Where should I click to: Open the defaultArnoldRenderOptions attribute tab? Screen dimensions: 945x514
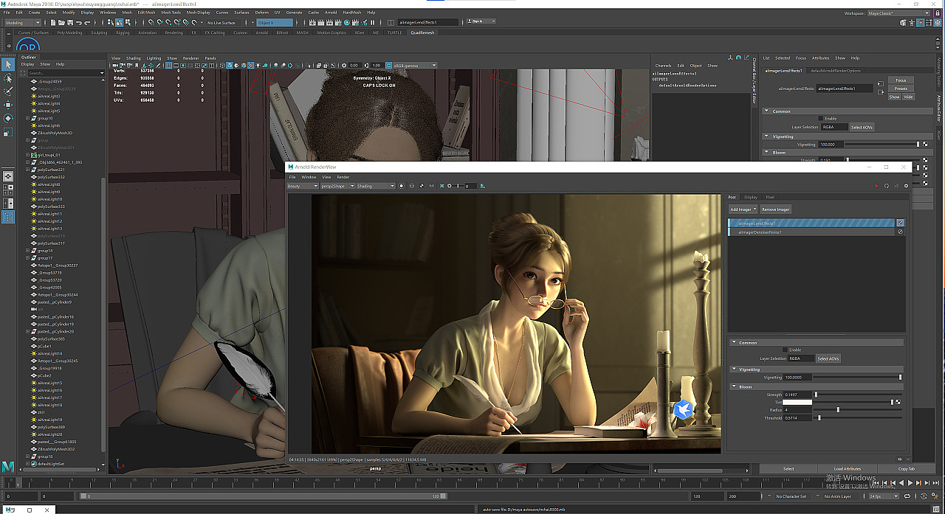click(836, 71)
